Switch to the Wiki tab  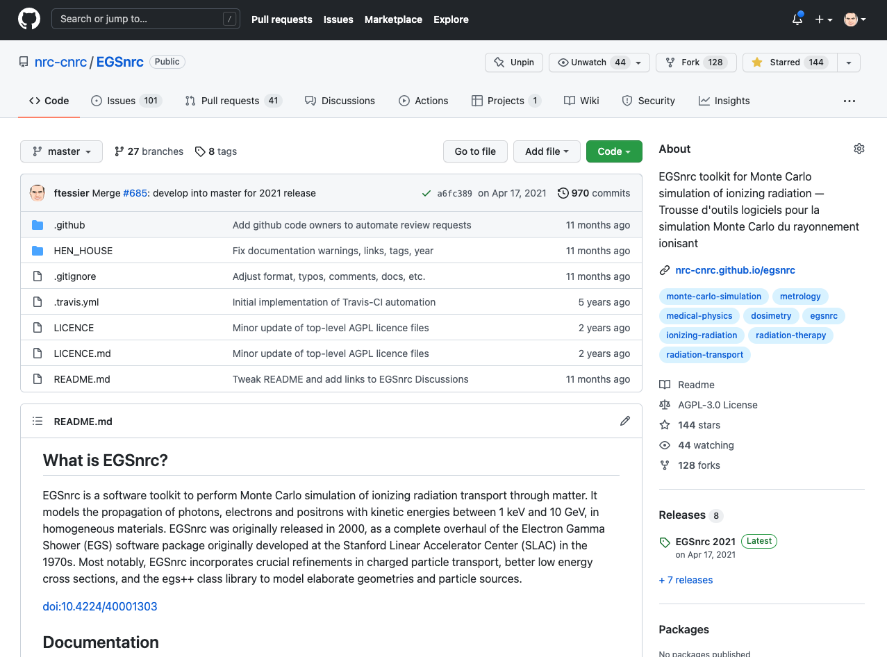click(x=581, y=101)
